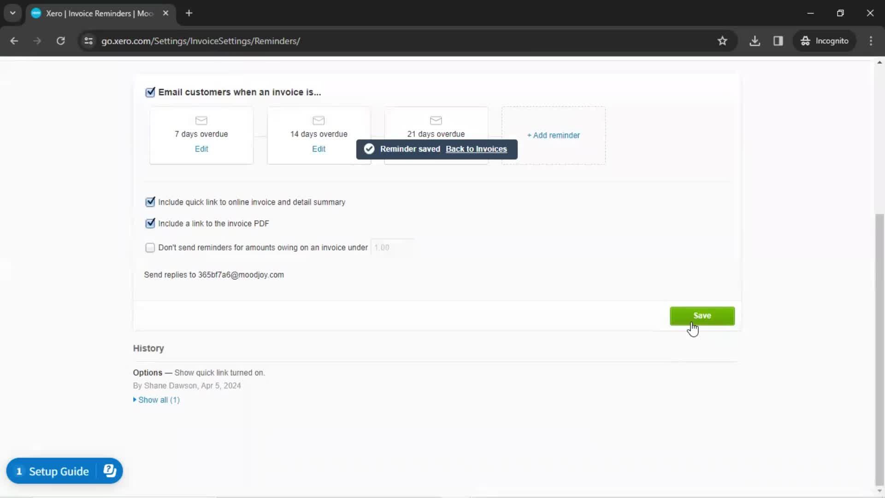Viewport: 885px width, 498px height.
Task: Click the address bar URL
Action: point(201,41)
